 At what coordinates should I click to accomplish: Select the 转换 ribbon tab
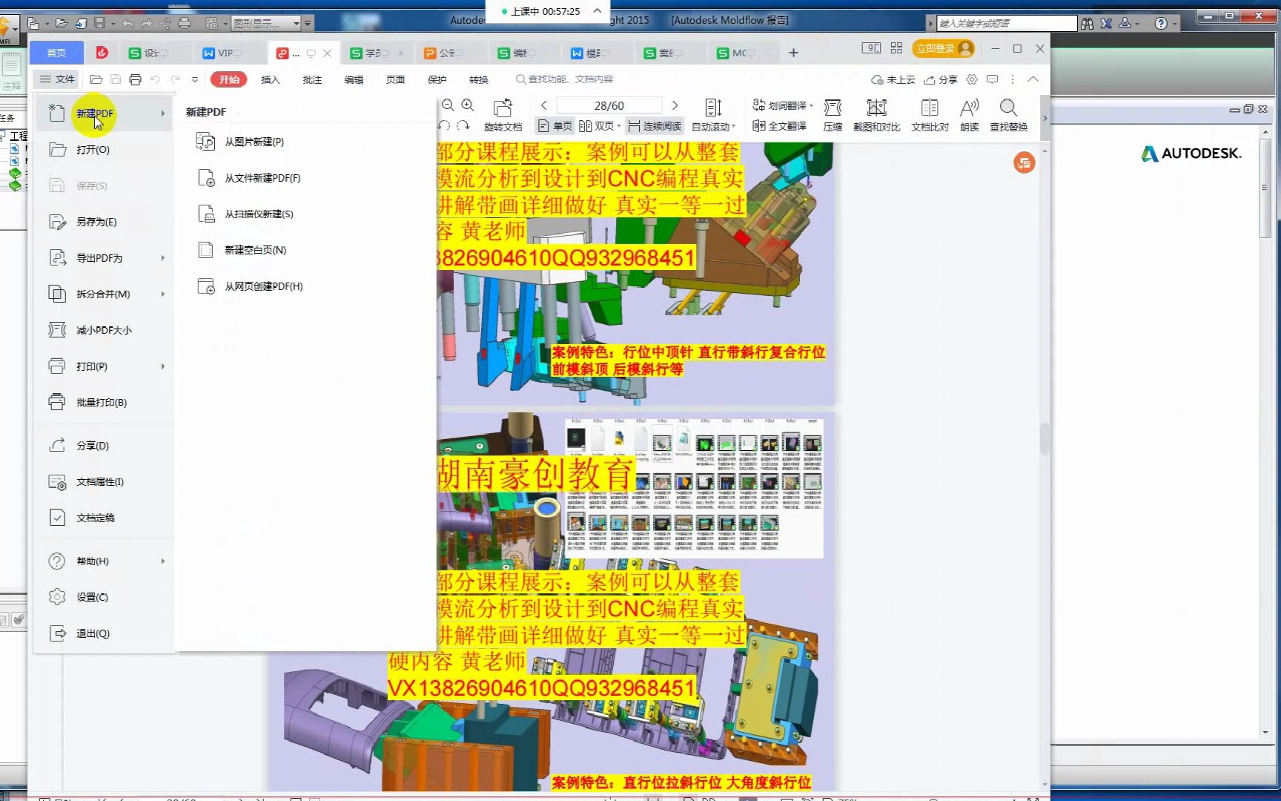[478, 79]
